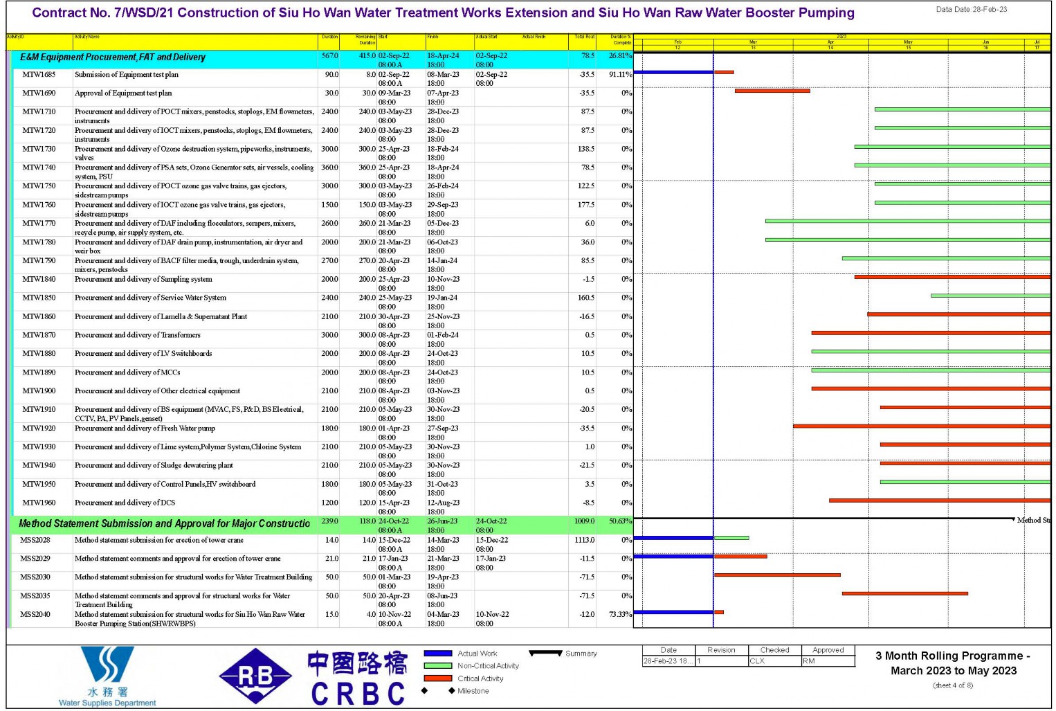Click 'Procurement and delivery of Other electrical equipment'
1056x711 pixels.
(158, 392)
